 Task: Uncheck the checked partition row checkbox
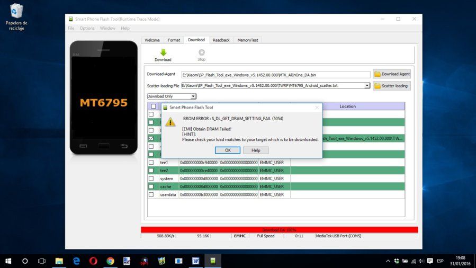151,138
